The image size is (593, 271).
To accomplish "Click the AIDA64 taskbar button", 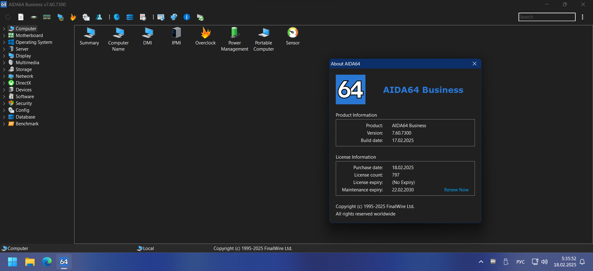I will tap(64, 262).
